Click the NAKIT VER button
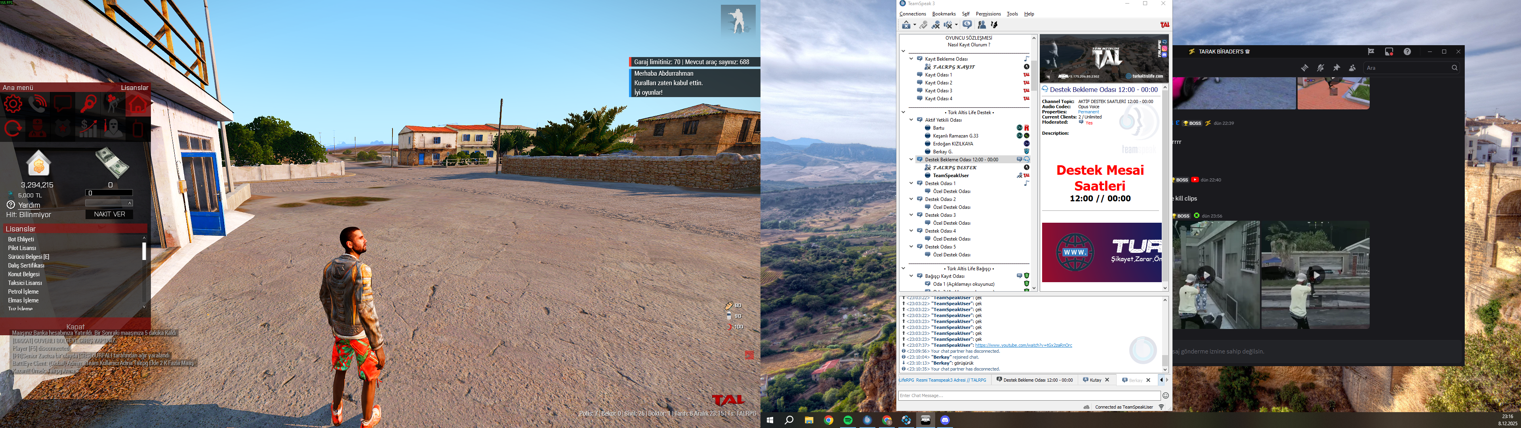Viewport: 1521px width, 428px height. (x=109, y=214)
